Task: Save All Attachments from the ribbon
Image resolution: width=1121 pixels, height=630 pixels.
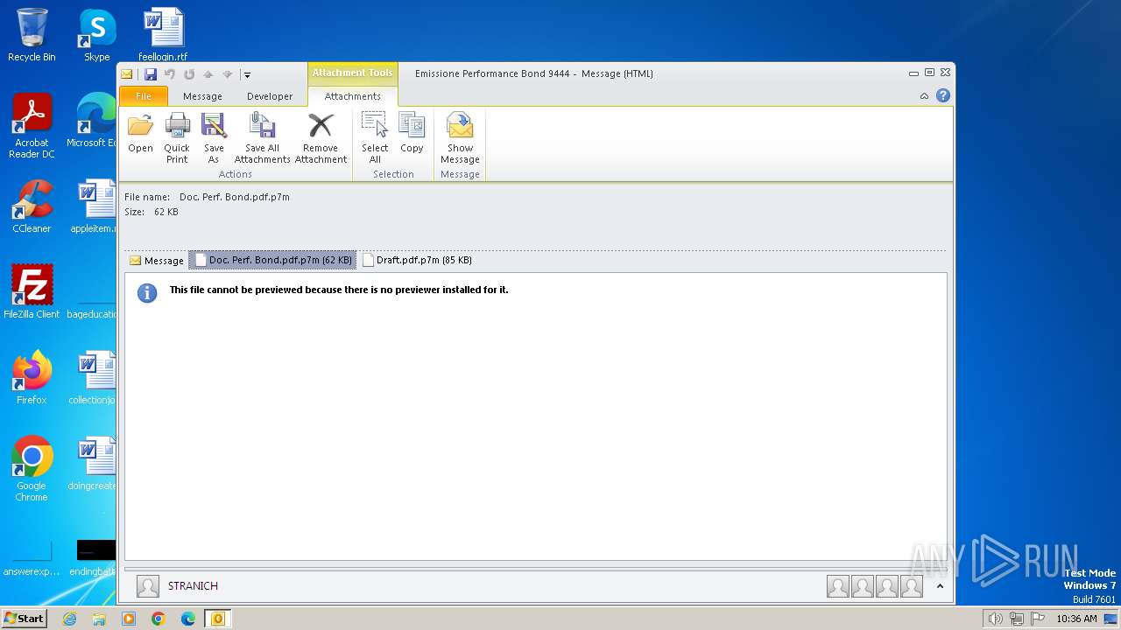Action: (262, 138)
